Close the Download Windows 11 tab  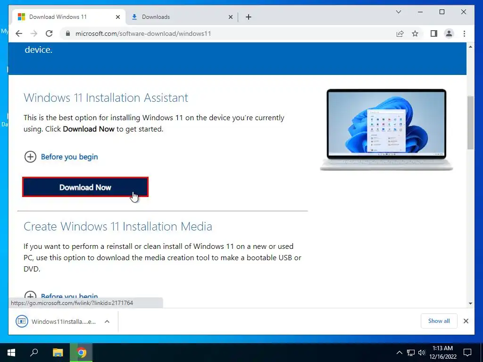117,17
